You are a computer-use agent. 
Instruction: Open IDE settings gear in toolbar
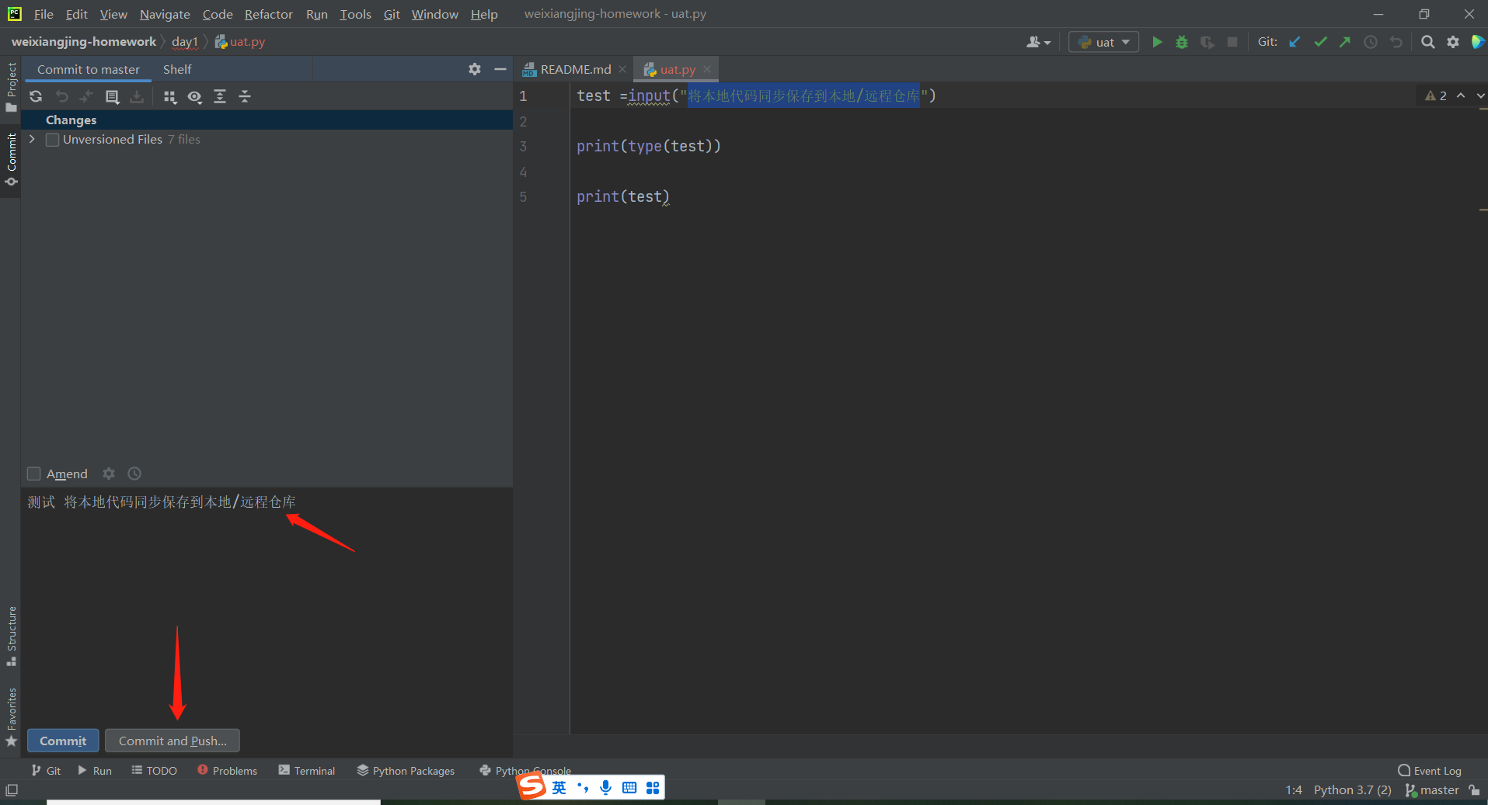pos(1453,42)
